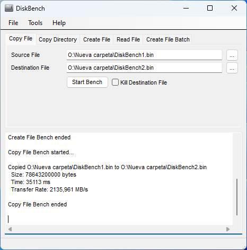Switch to the Copy Directory tab
The height and width of the screenshot is (250, 247).
point(58,39)
